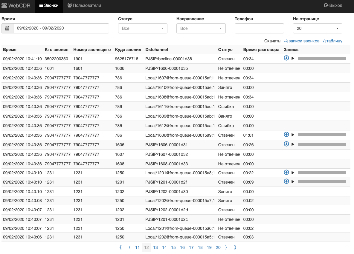
Task: Play recording of call to 9625176718
Action: 293,59
